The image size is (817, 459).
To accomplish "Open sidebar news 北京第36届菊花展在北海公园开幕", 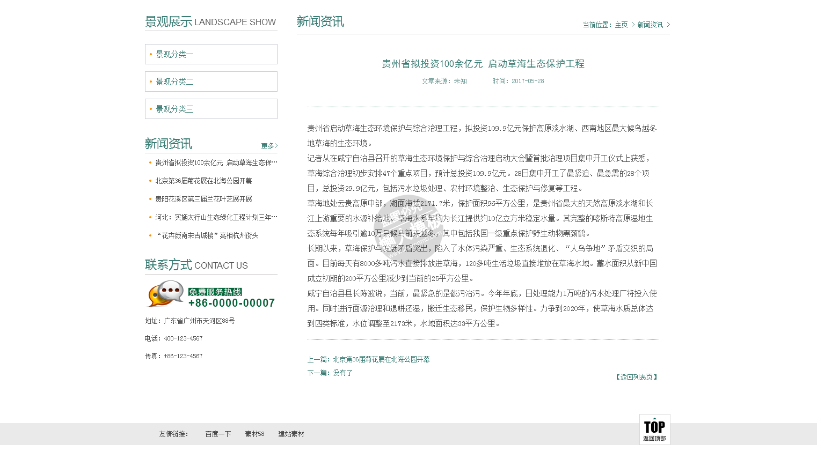I will coord(203,181).
